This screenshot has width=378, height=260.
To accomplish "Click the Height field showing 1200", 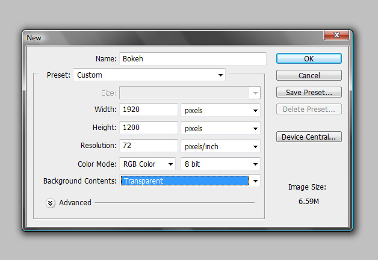I will point(149,128).
